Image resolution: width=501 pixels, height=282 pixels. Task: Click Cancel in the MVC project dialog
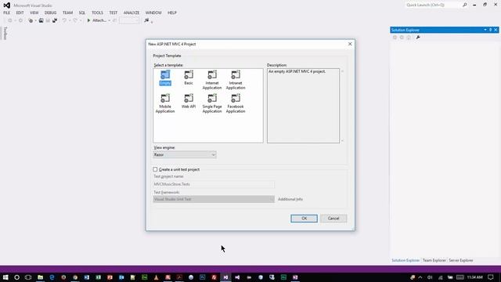point(333,219)
